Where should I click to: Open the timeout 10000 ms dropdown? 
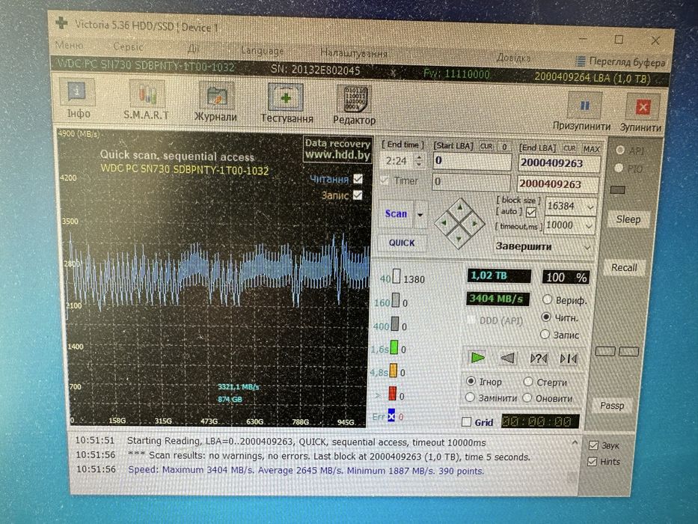(x=589, y=226)
